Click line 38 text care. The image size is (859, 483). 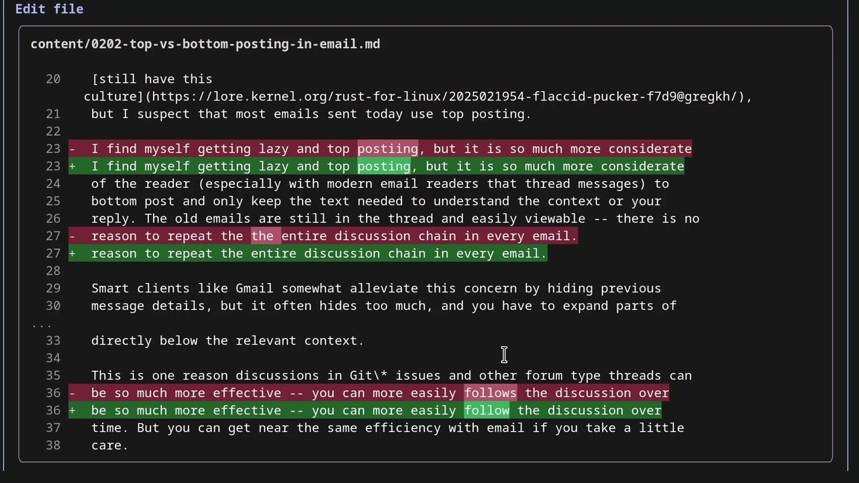point(110,445)
